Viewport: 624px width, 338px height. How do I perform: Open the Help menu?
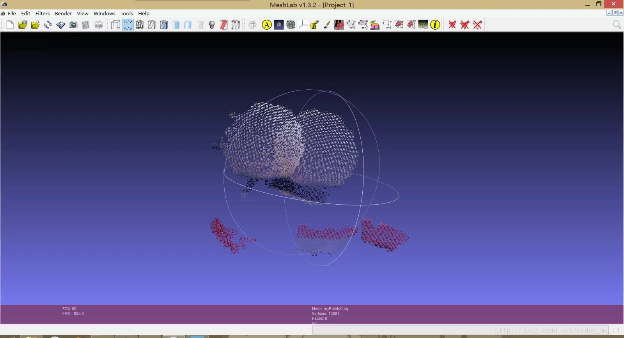pyautogui.click(x=144, y=13)
